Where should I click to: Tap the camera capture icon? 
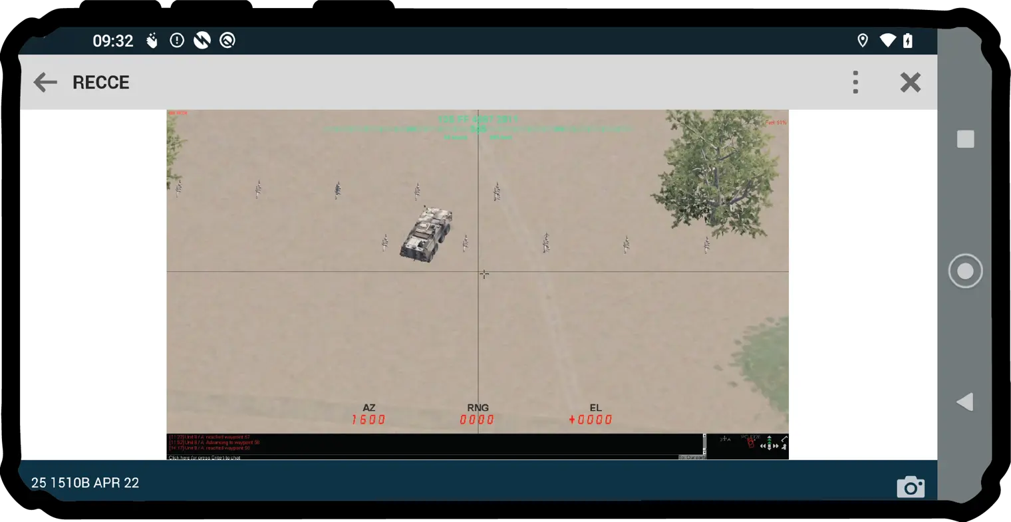[x=911, y=487]
